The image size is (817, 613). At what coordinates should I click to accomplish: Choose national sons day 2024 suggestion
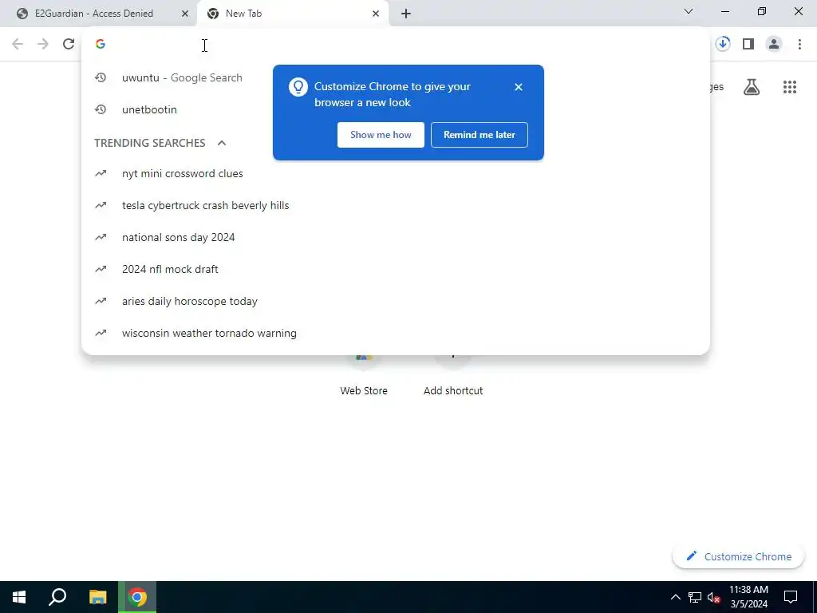(x=396, y=237)
